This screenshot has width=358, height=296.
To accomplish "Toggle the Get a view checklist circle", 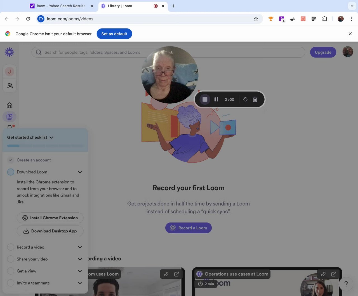I will [11, 271].
